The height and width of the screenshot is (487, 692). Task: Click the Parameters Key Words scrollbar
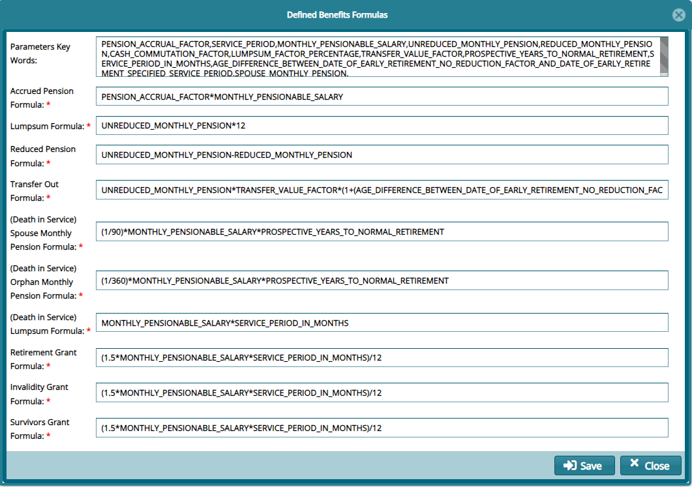tap(665, 55)
